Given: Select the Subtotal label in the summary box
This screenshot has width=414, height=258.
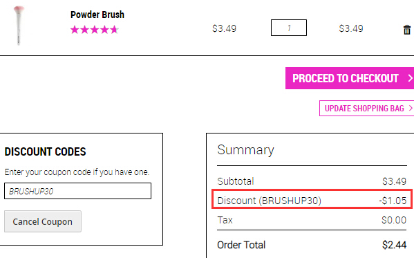Looking at the screenshot, I should [x=236, y=181].
